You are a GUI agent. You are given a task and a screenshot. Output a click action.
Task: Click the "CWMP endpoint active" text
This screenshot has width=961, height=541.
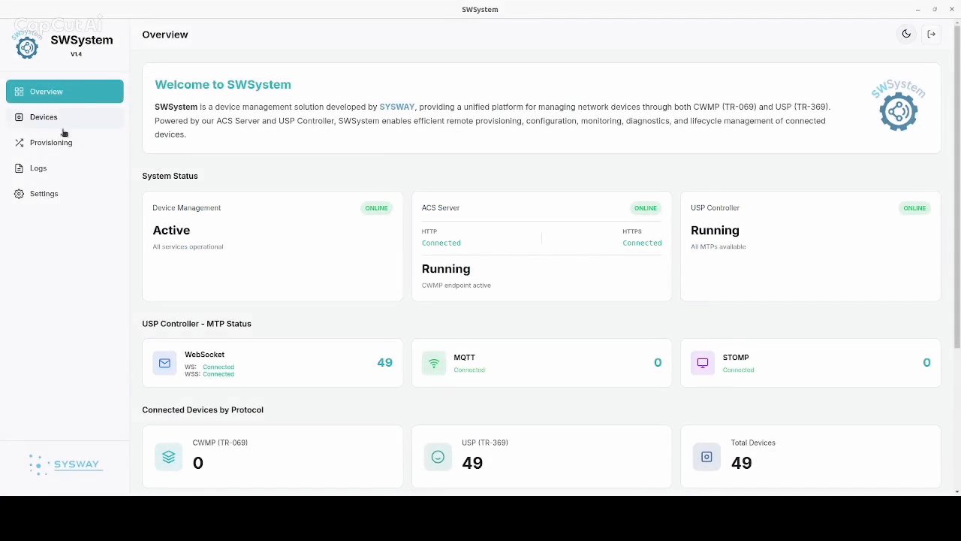pyautogui.click(x=456, y=286)
